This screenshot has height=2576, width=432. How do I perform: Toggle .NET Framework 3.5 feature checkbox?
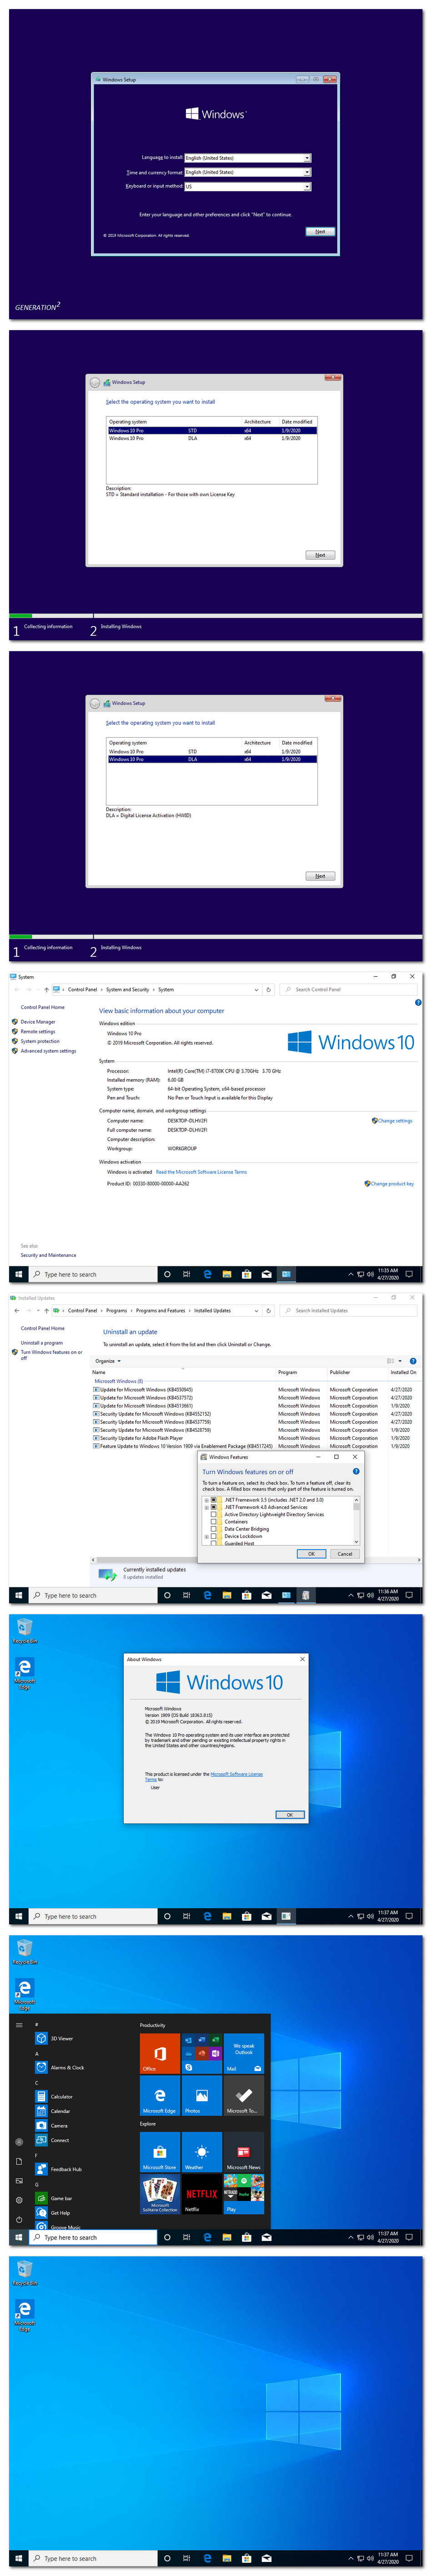click(x=214, y=1500)
